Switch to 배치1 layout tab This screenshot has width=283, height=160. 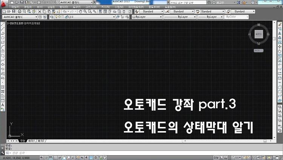click(32, 141)
